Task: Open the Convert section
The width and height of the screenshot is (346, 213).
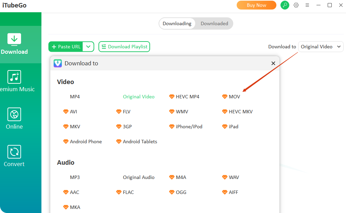Action: point(14,157)
